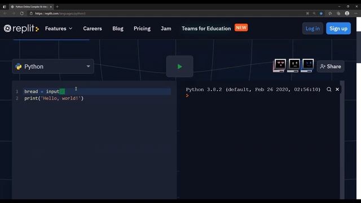Open the Pricing page
The image size is (361, 203).
(142, 29)
